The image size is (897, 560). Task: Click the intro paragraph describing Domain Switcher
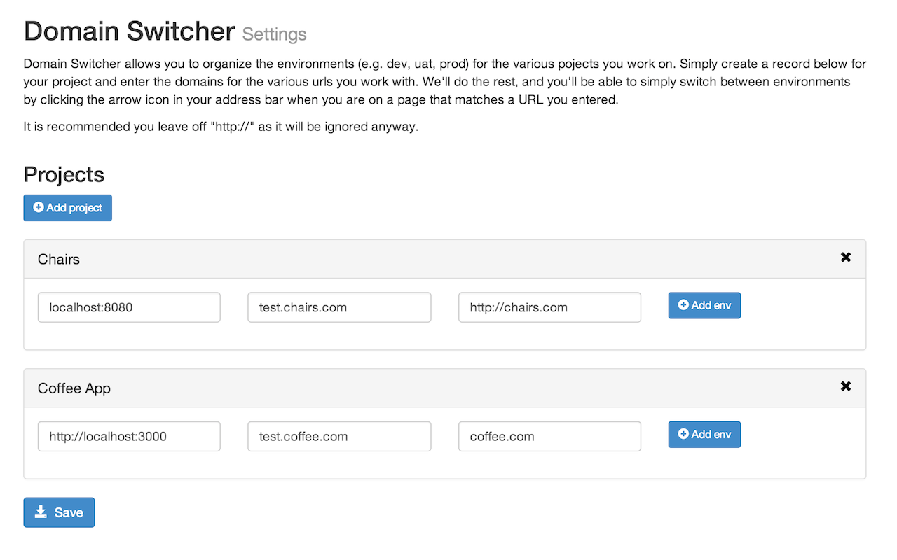coord(445,82)
